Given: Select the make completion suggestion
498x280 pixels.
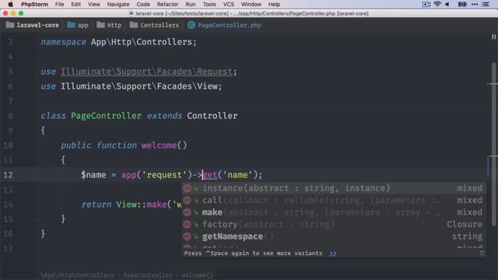Looking at the screenshot, I should point(334,212).
